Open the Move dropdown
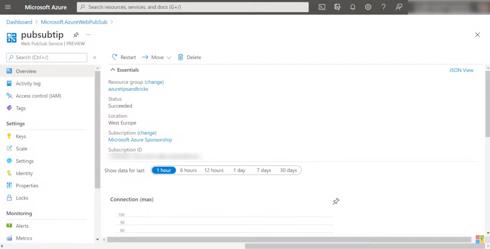 coord(157,57)
